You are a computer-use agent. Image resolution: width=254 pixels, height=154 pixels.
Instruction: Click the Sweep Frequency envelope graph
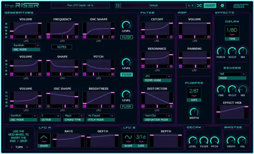pyautogui.click(x=62, y=29)
